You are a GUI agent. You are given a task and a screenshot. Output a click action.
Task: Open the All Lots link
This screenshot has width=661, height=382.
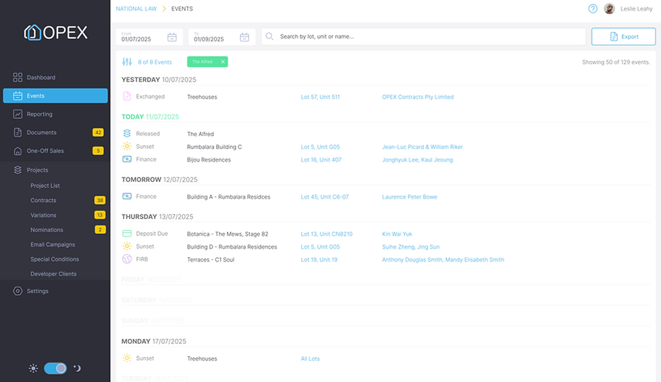[311, 358]
